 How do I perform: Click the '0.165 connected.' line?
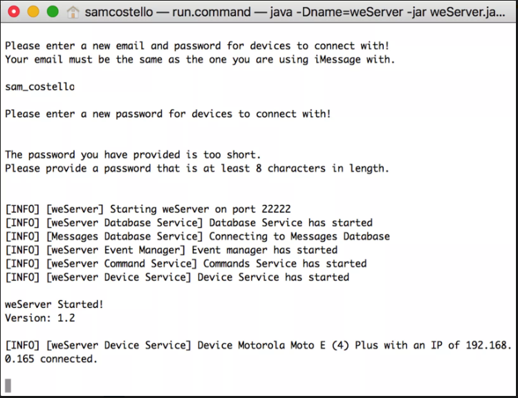click(x=51, y=359)
